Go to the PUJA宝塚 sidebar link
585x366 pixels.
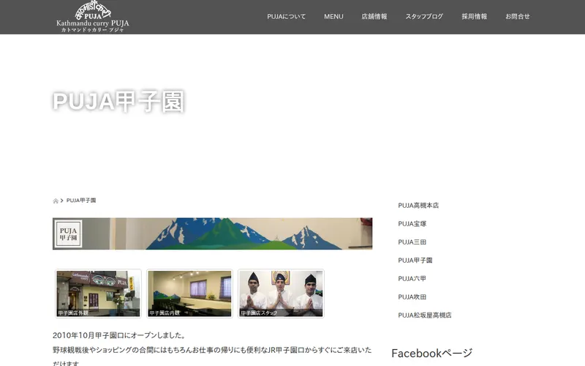click(x=412, y=224)
